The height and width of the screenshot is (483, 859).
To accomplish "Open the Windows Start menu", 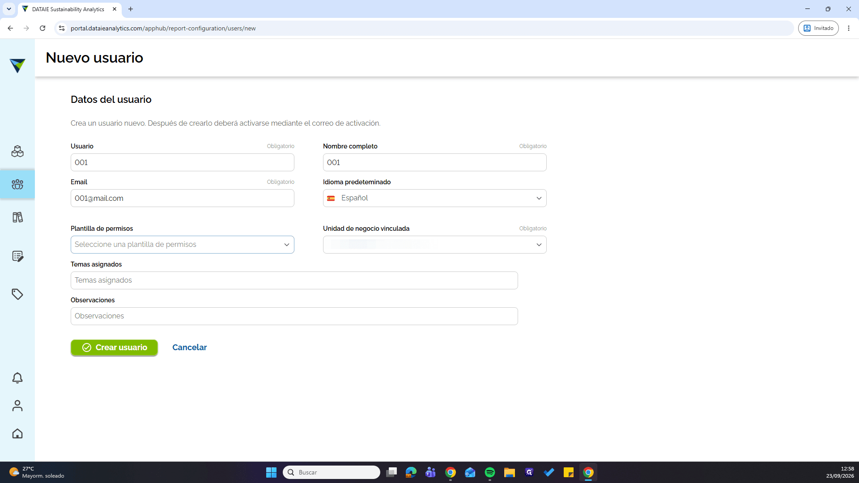I will click(x=271, y=472).
